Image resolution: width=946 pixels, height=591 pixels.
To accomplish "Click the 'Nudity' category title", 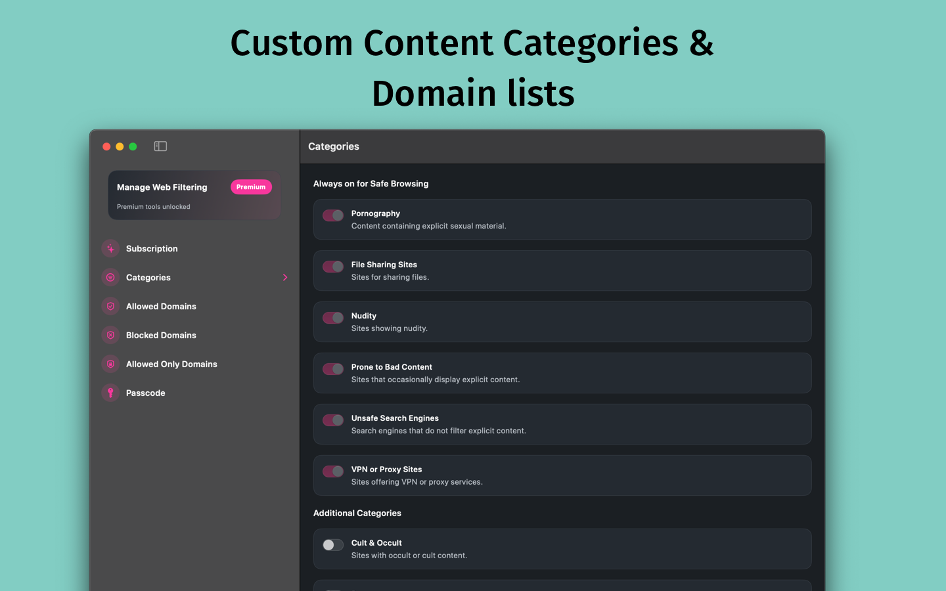I will click(x=364, y=316).
